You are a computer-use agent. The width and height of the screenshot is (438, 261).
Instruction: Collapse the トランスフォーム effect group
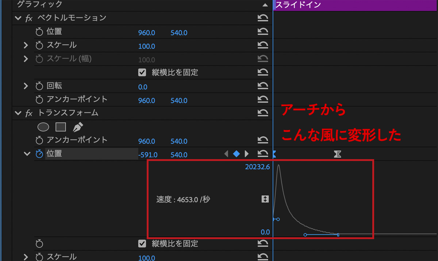tap(18, 113)
